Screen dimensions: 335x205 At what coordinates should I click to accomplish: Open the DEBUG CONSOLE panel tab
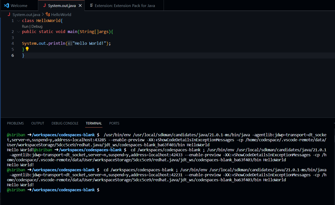click(x=65, y=123)
